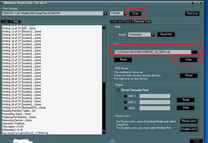This screenshot has height=143, width=208.
Task: Click the MEID input field
Action: click(x=155, y=108)
